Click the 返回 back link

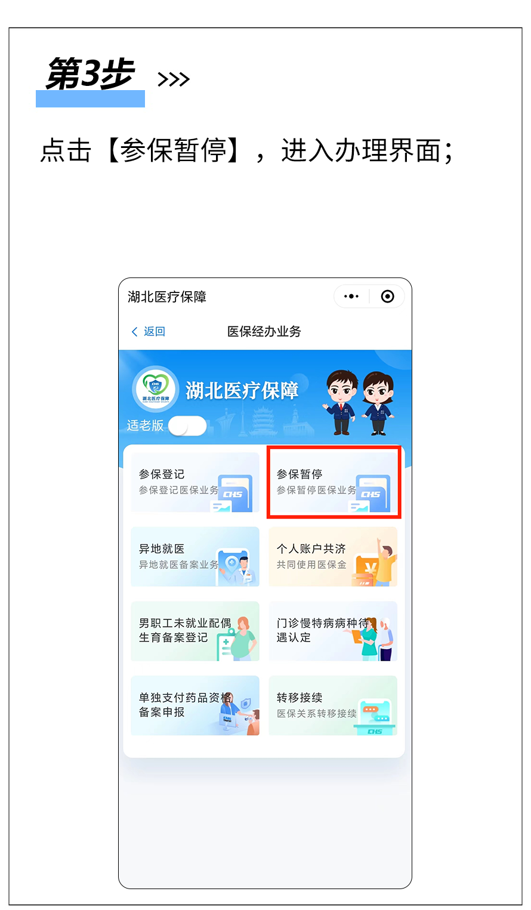155,332
